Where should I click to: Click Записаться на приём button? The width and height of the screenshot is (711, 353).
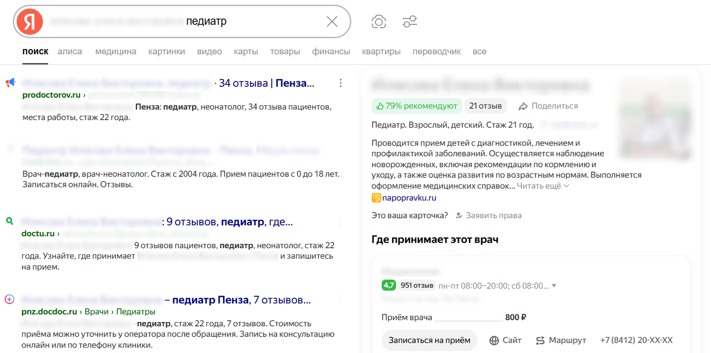tap(429, 341)
